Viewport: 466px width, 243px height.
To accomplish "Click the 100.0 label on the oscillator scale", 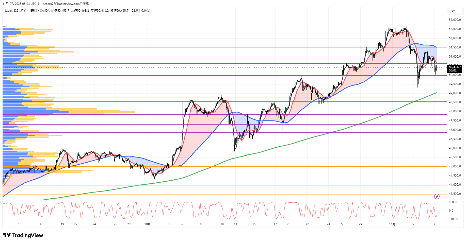I will pos(453,202).
